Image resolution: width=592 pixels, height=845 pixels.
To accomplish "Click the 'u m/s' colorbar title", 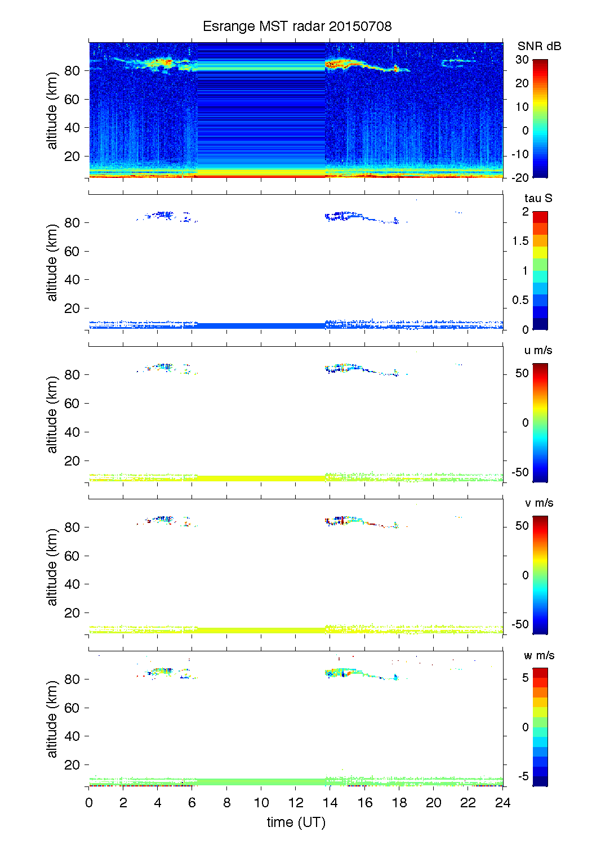I will [538, 350].
